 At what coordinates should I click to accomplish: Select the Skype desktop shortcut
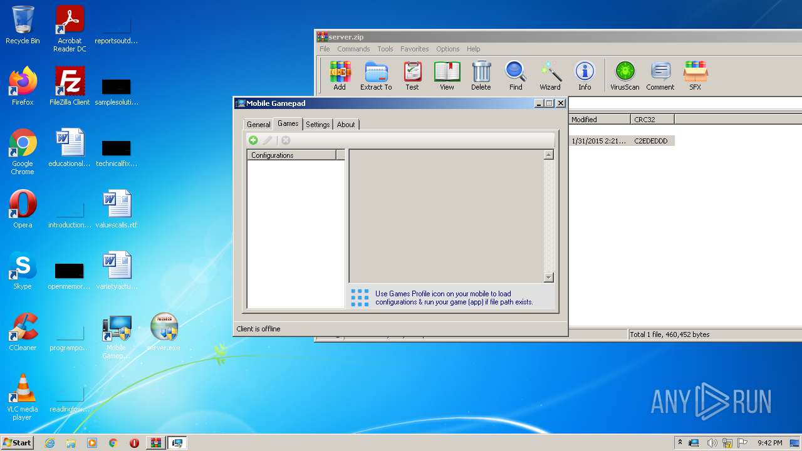point(23,271)
